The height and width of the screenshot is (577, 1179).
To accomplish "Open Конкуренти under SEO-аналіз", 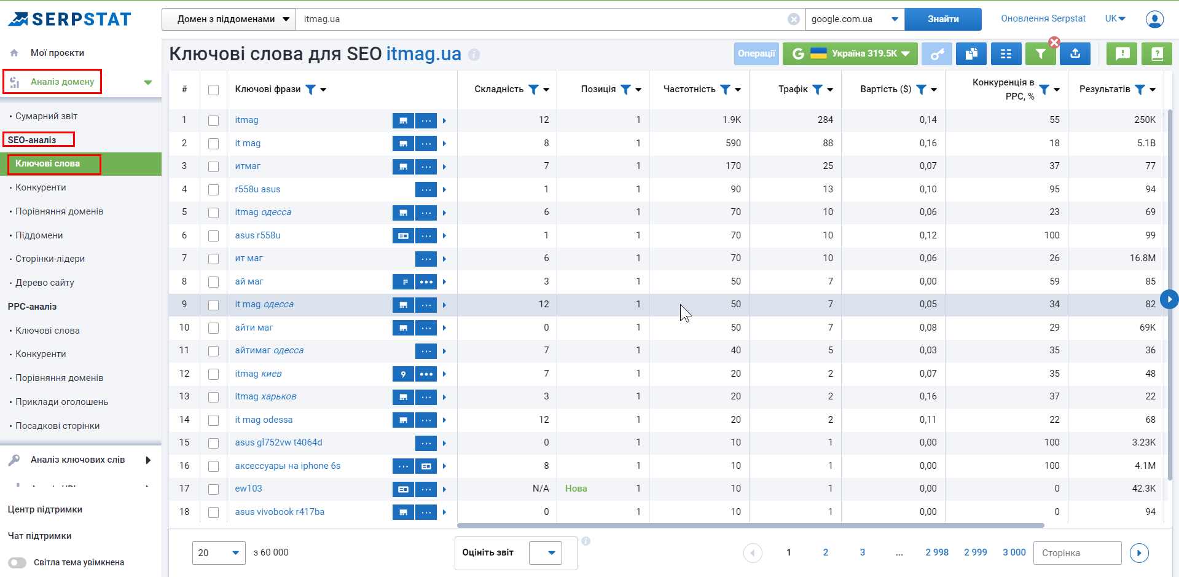I will (41, 187).
